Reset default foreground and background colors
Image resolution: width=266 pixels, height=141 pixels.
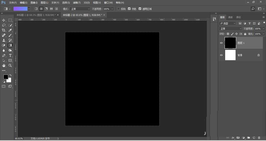[x=4, y=82]
